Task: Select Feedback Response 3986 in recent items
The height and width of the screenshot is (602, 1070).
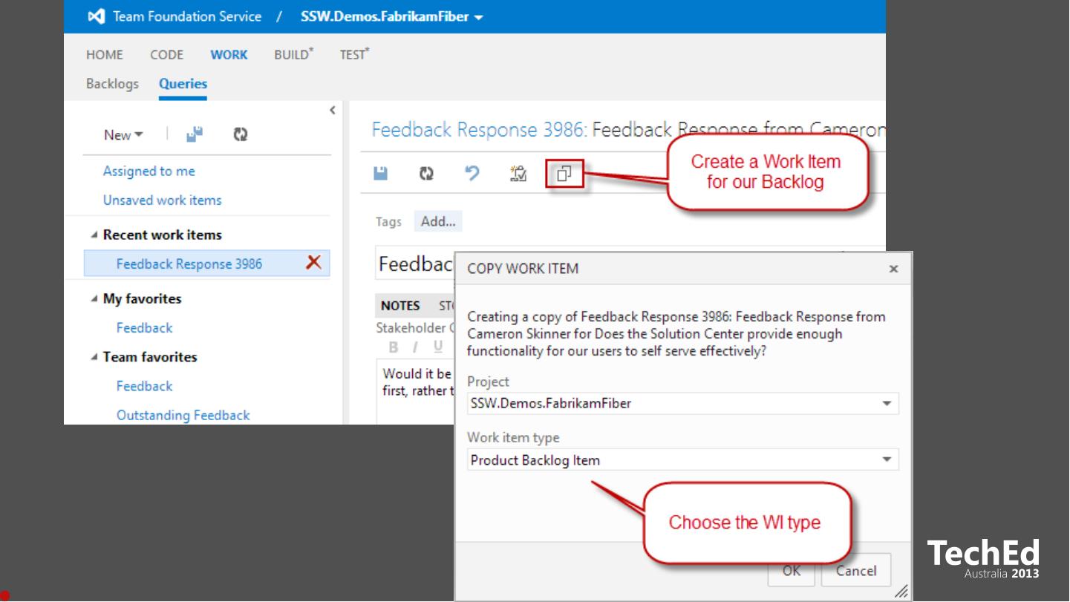Action: 189,264
